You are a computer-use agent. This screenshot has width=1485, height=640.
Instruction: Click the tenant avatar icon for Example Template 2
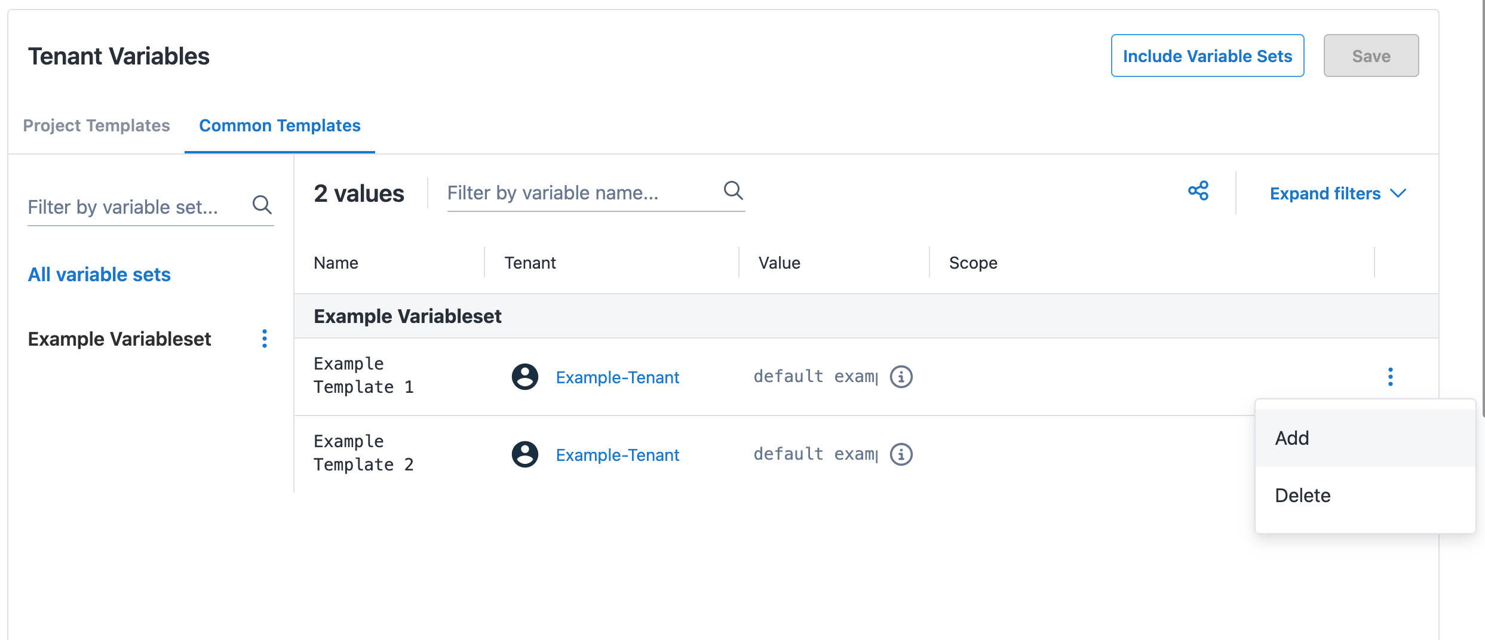click(x=524, y=454)
